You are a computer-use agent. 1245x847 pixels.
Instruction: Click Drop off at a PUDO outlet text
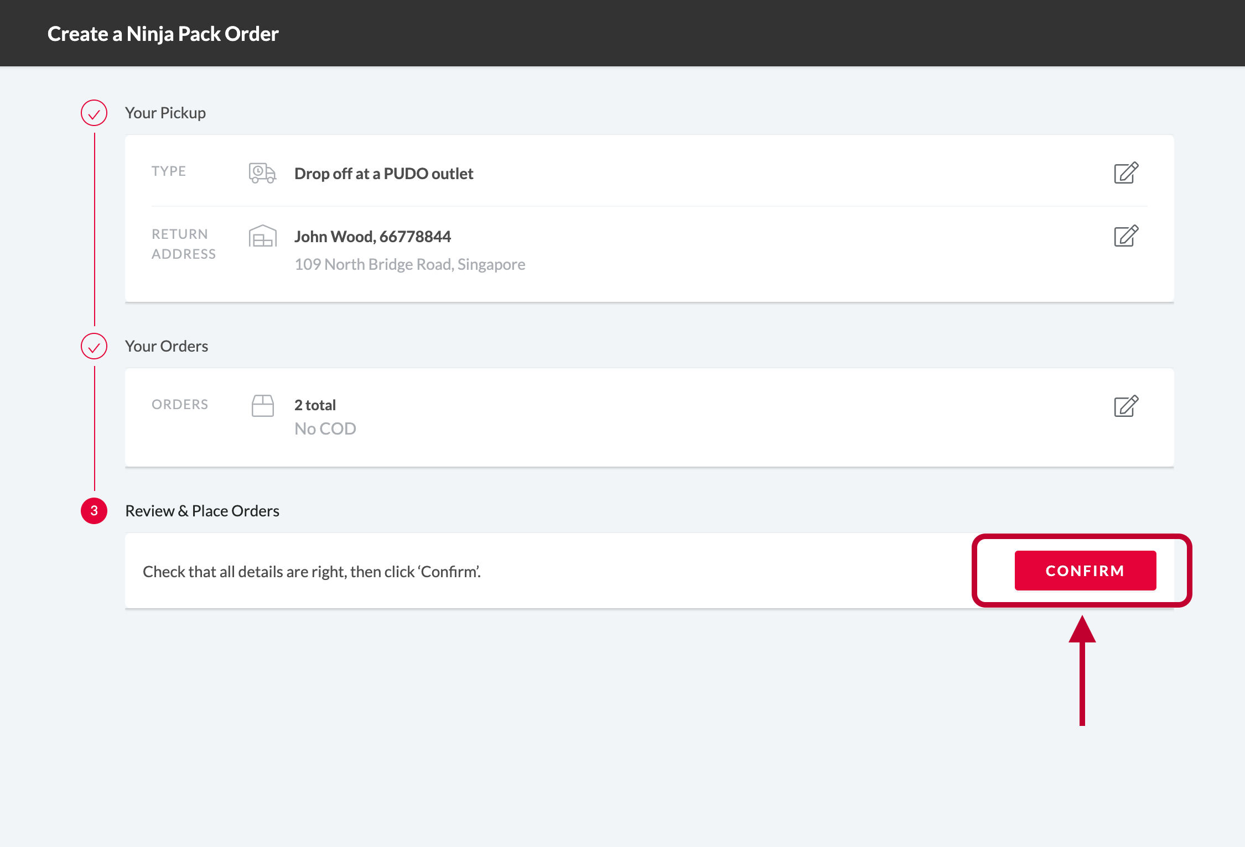(383, 174)
